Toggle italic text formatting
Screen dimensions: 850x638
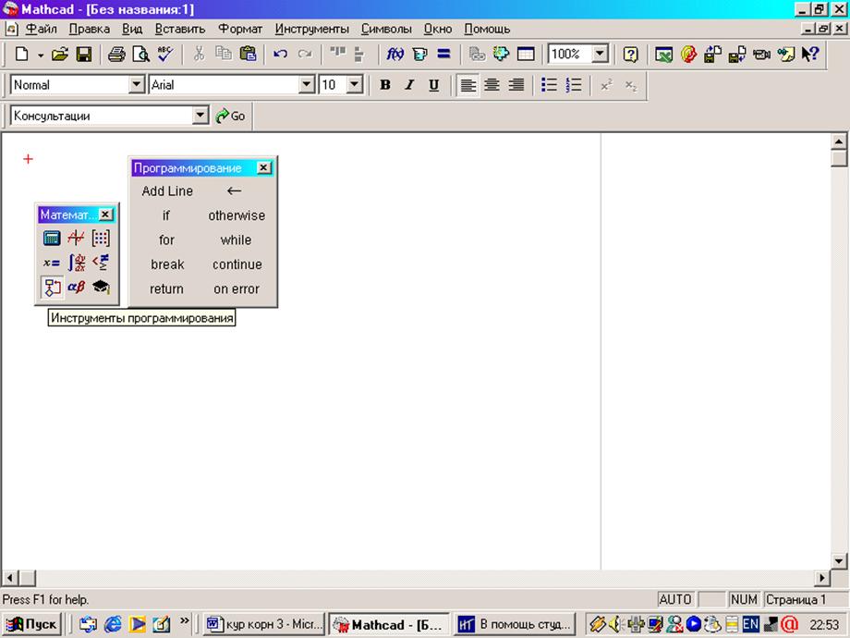[409, 85]
